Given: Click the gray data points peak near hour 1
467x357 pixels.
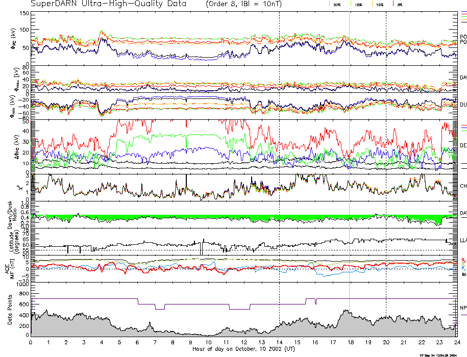Looking at the screenshot, I should (x=47, y=311).
